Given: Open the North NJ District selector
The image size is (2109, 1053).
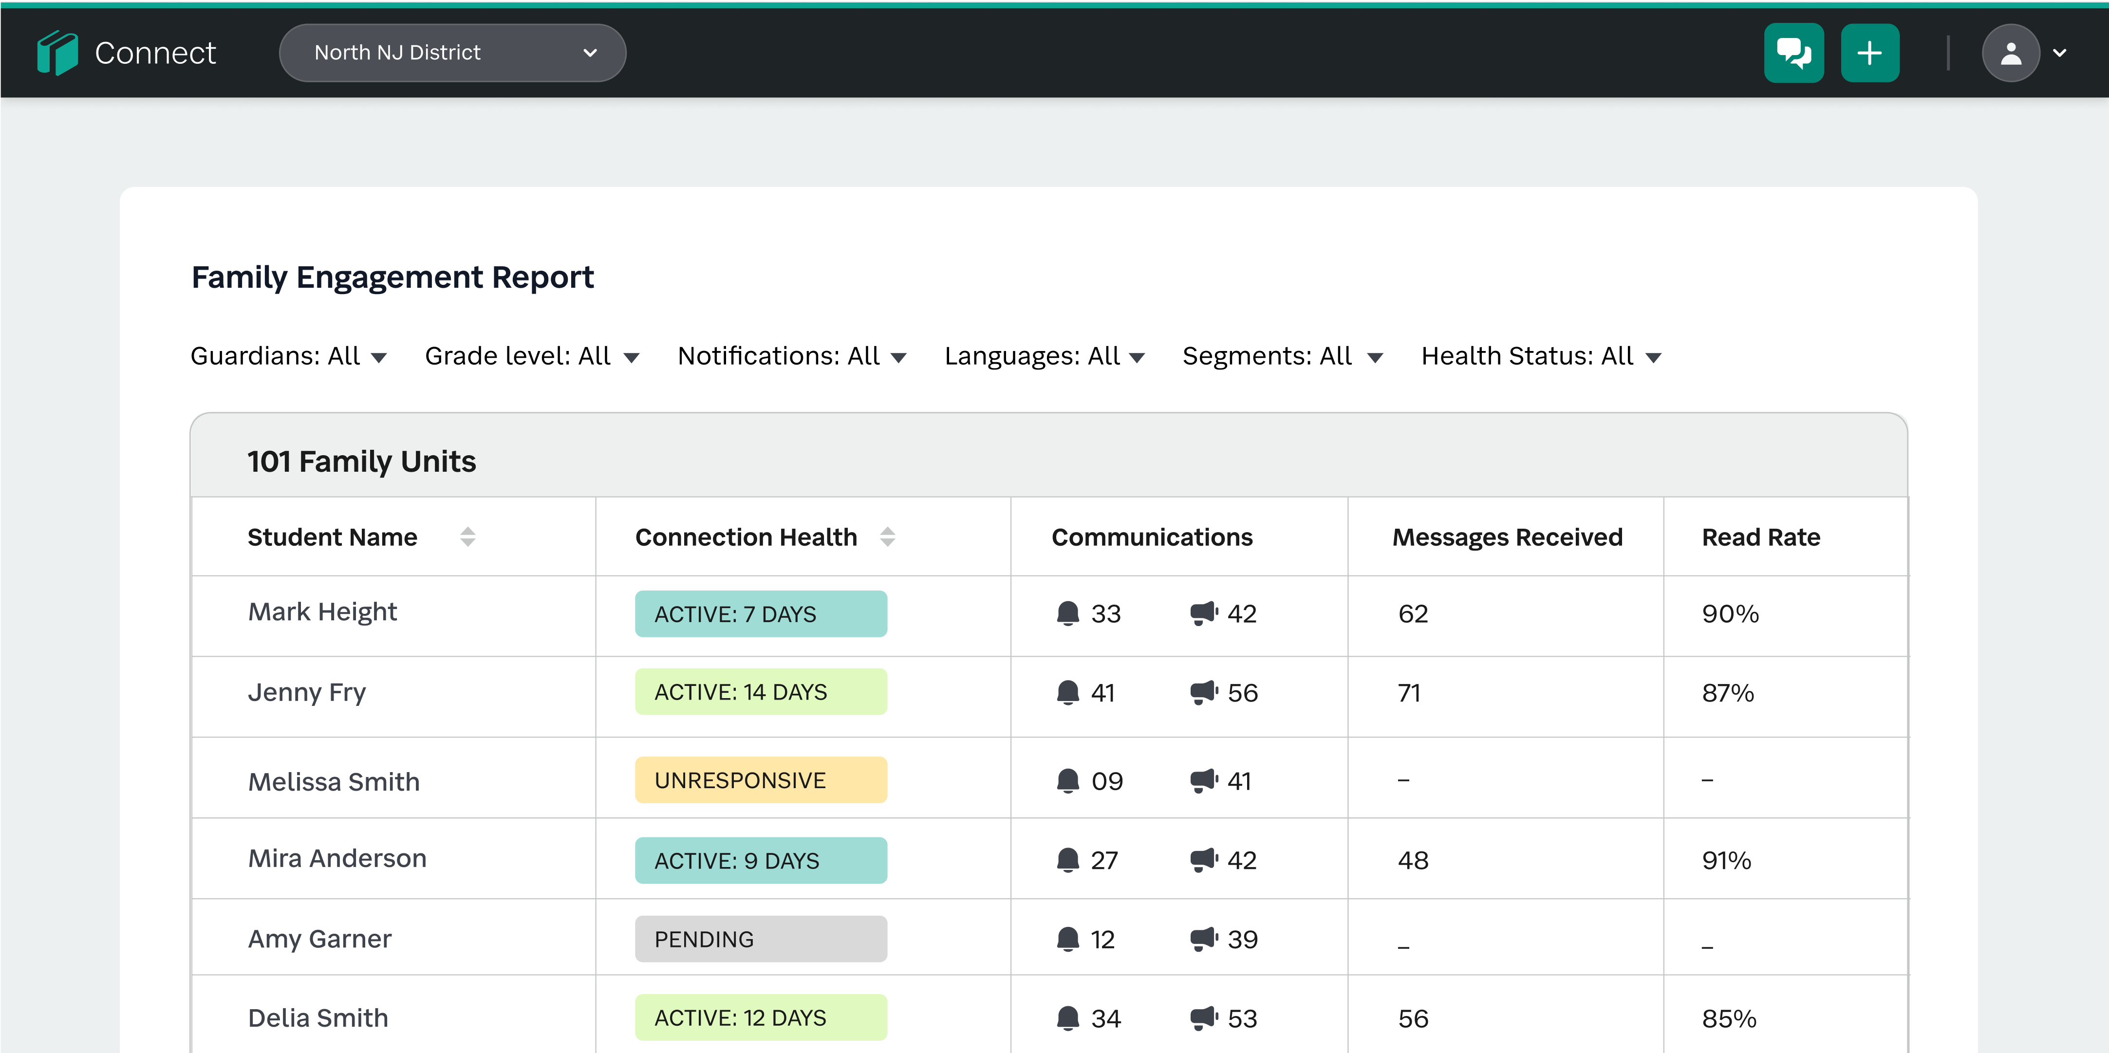Looking at the screenshot, I should [x=453, y=53].
